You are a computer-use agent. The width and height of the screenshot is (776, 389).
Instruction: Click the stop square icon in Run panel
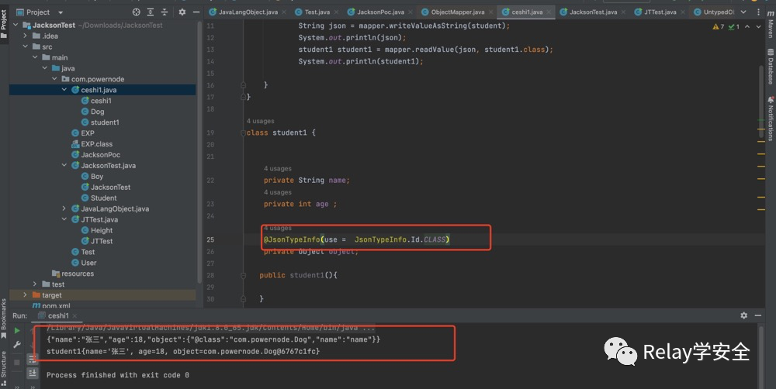tap(17, 362)
